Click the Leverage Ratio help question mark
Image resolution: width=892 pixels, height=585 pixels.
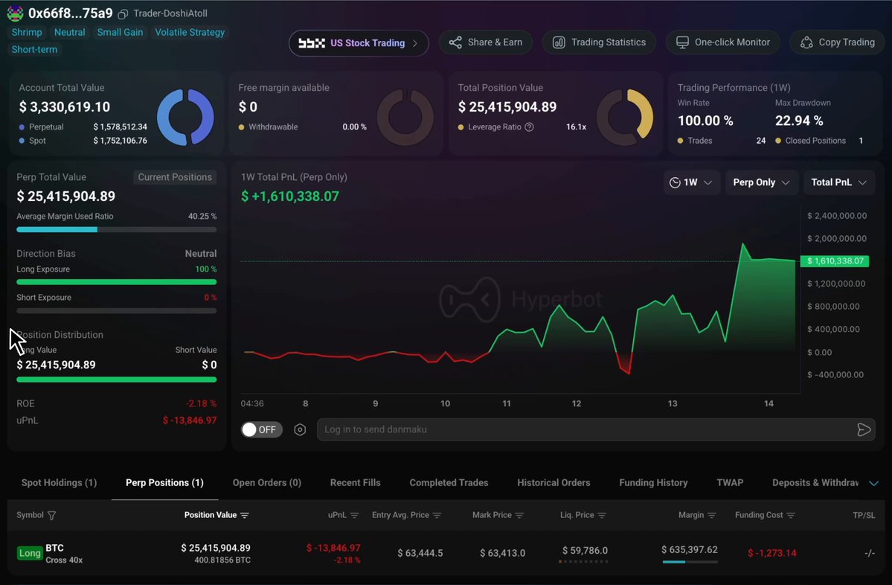529,127
